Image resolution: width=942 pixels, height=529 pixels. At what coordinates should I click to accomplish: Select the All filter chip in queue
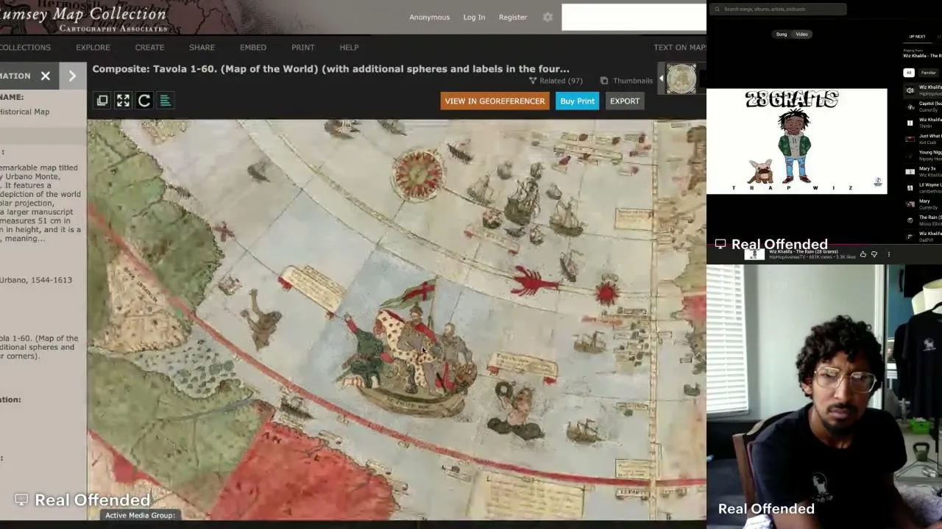click(x=909, y=73)
